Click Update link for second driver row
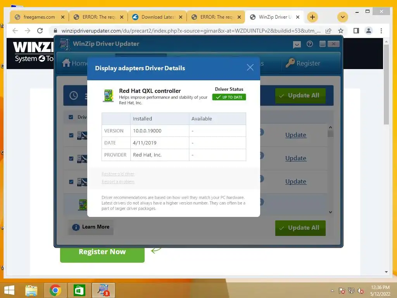The height and width of the screenshot is (298, 397). point(296,158)
